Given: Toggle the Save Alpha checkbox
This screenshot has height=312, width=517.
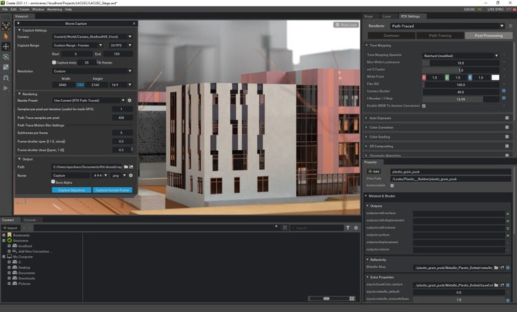Looking at the screenshot, I should click(54, 182).
